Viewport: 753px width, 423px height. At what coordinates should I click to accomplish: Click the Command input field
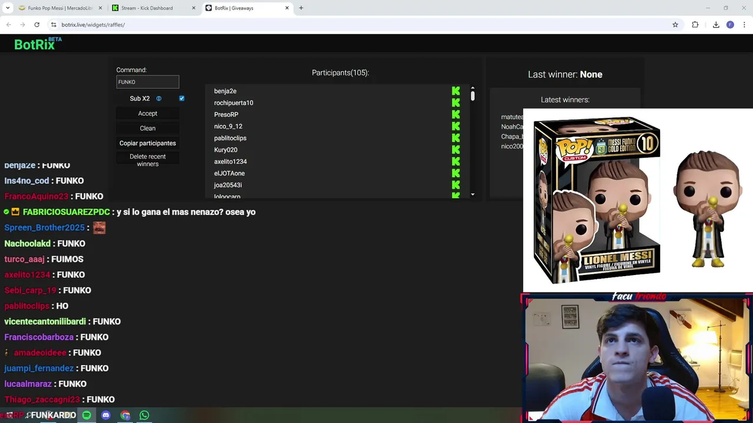pyautogui.click(x=148, y=82)
